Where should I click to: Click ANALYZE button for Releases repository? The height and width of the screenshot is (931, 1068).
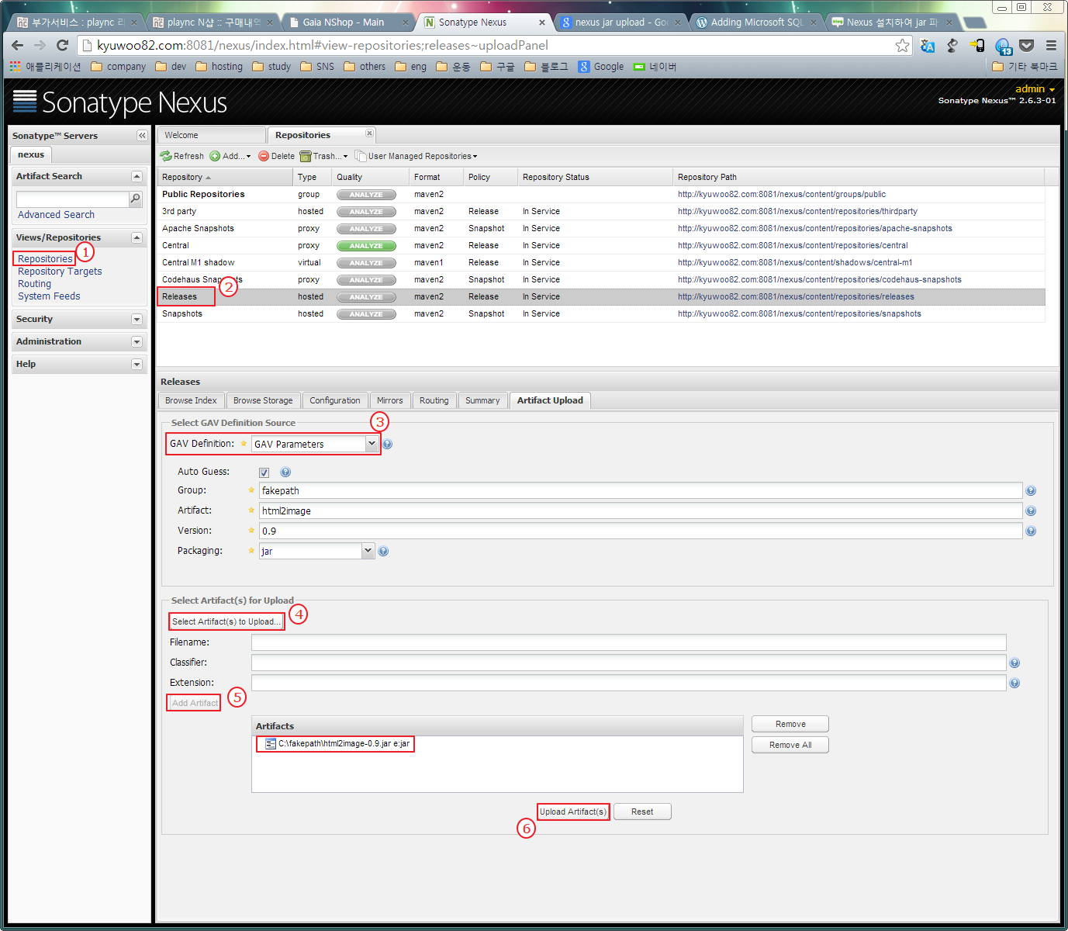(x=366, y=297)
